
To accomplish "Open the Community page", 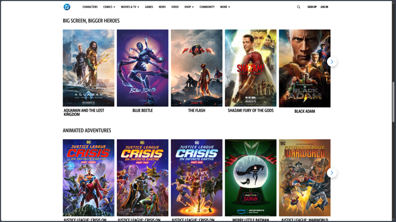I will click(207, 7).
